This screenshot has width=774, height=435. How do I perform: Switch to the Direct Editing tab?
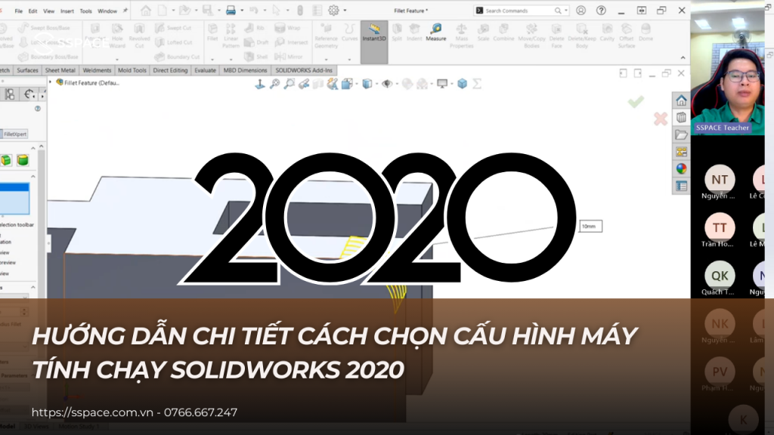170,70
